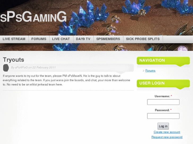Click the Tryouts post body text

67,80
